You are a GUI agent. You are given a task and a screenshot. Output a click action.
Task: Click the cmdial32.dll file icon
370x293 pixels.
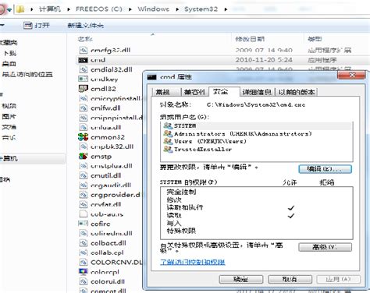[83, 69]
